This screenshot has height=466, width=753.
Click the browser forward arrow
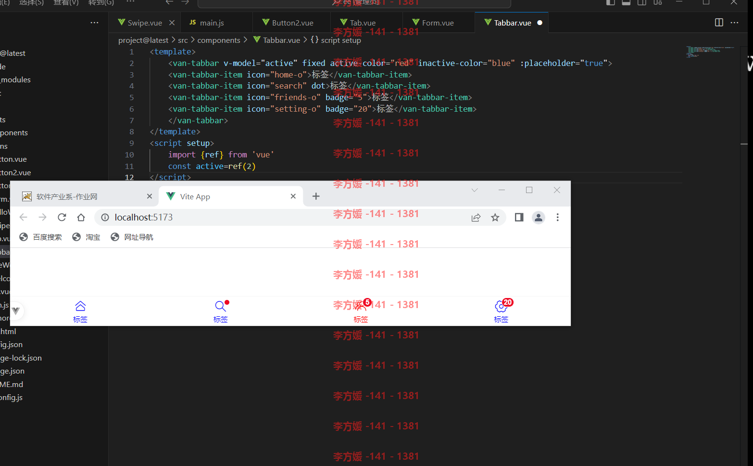click(x=42, y=217)
